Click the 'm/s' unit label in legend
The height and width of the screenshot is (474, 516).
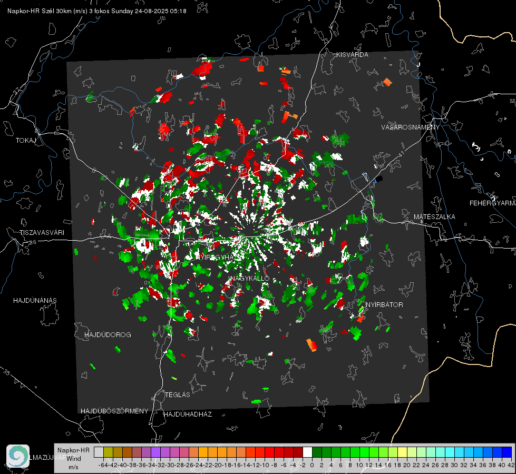pos(73,467)
